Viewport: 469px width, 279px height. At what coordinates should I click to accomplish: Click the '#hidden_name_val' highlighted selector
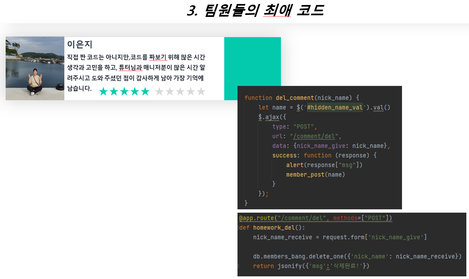(335, 107)
